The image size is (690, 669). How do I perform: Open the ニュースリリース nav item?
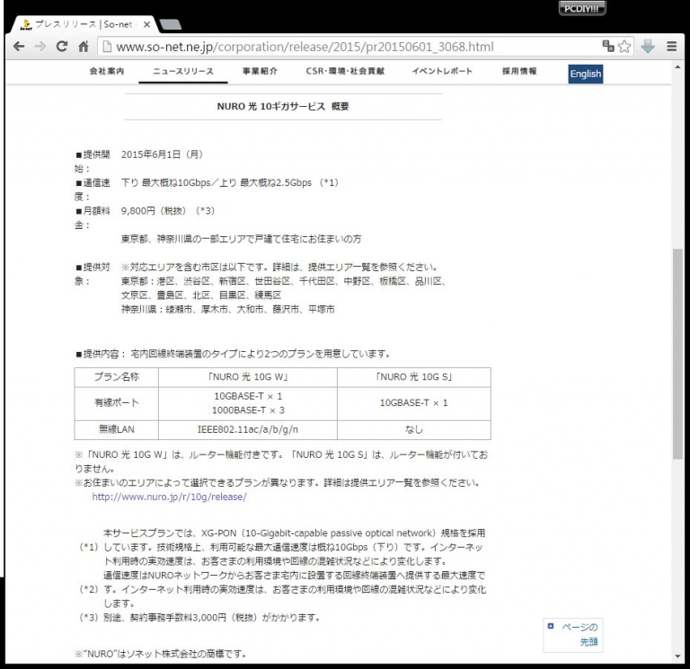click(x=183, y=71)
